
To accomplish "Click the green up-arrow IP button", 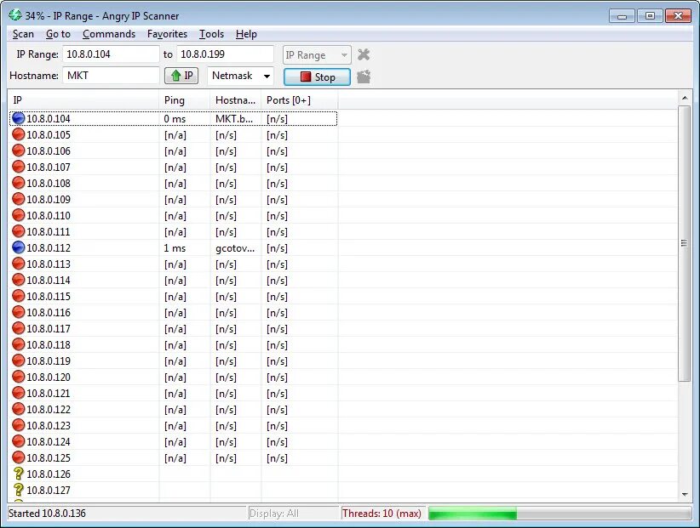I will click(x=181, y=76).
